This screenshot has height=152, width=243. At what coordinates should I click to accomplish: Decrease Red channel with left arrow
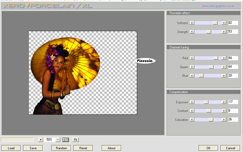(192, 58)
